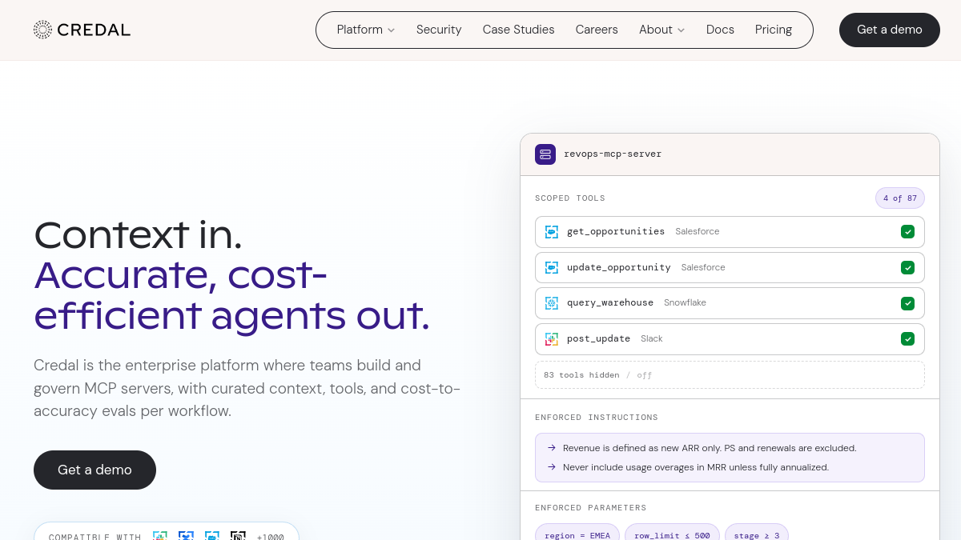Click the post_update tool name
The height and width of the screenshot is (540, 961).
598,338
